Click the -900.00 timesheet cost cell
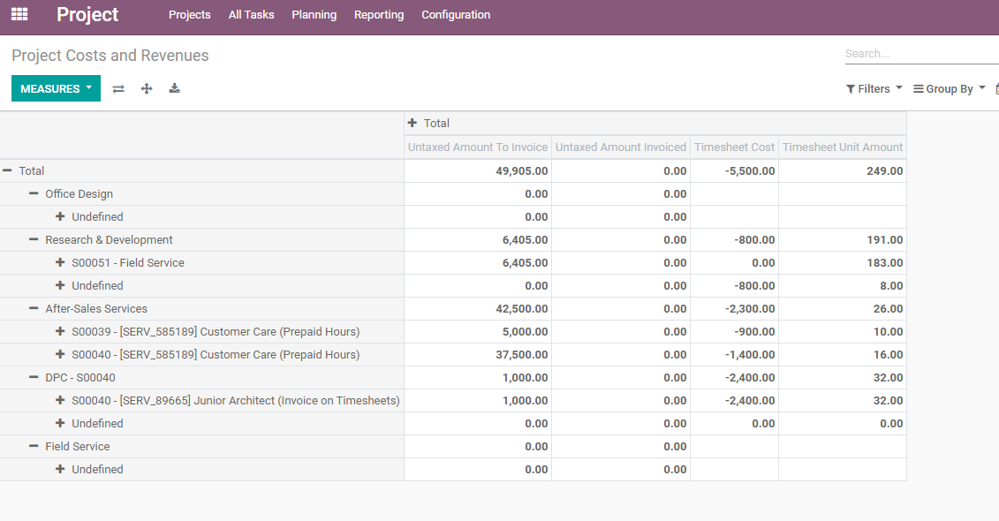Viewport: 999px width, 521px height. click(x=734, y=331)
